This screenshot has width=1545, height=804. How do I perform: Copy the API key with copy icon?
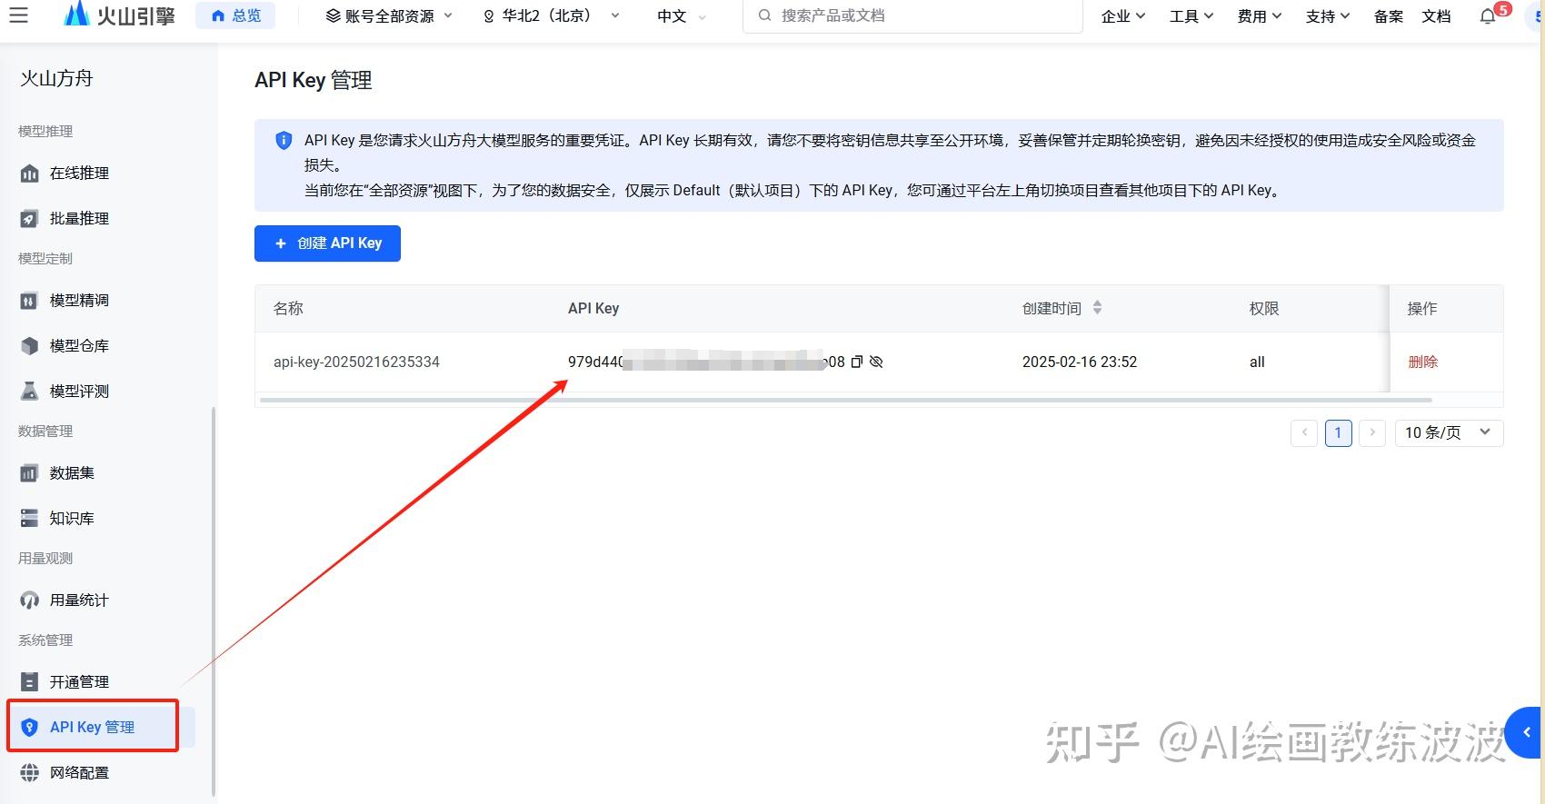(x=856, y=362)
